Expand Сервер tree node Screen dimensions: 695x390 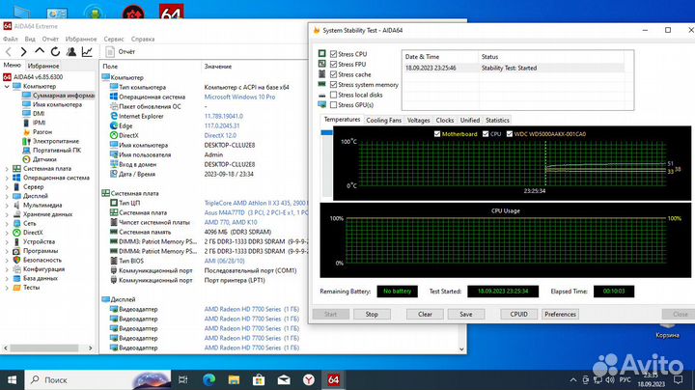pos(7,187)
